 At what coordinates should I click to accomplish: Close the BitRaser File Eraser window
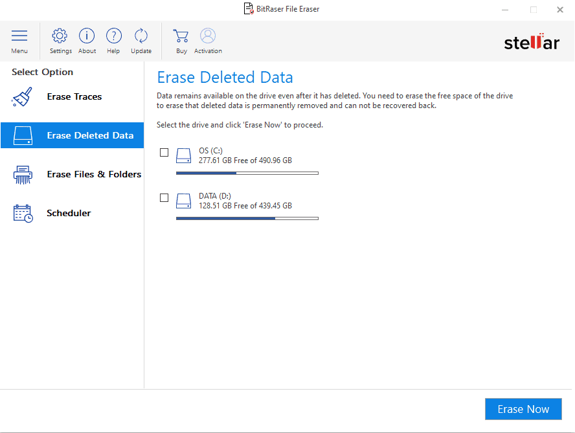coord(560,10)
